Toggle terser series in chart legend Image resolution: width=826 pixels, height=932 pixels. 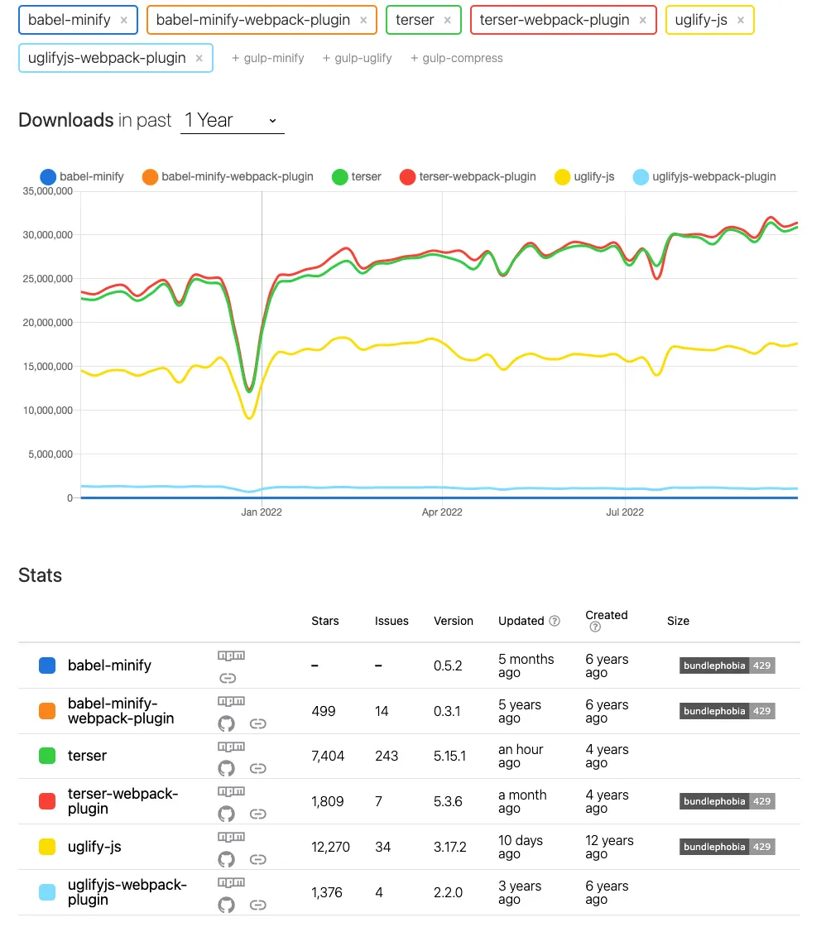tap(357, 176)
